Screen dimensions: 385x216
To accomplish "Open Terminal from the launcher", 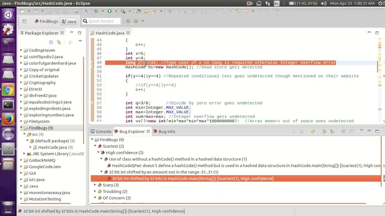I will (x=8, y=105).
